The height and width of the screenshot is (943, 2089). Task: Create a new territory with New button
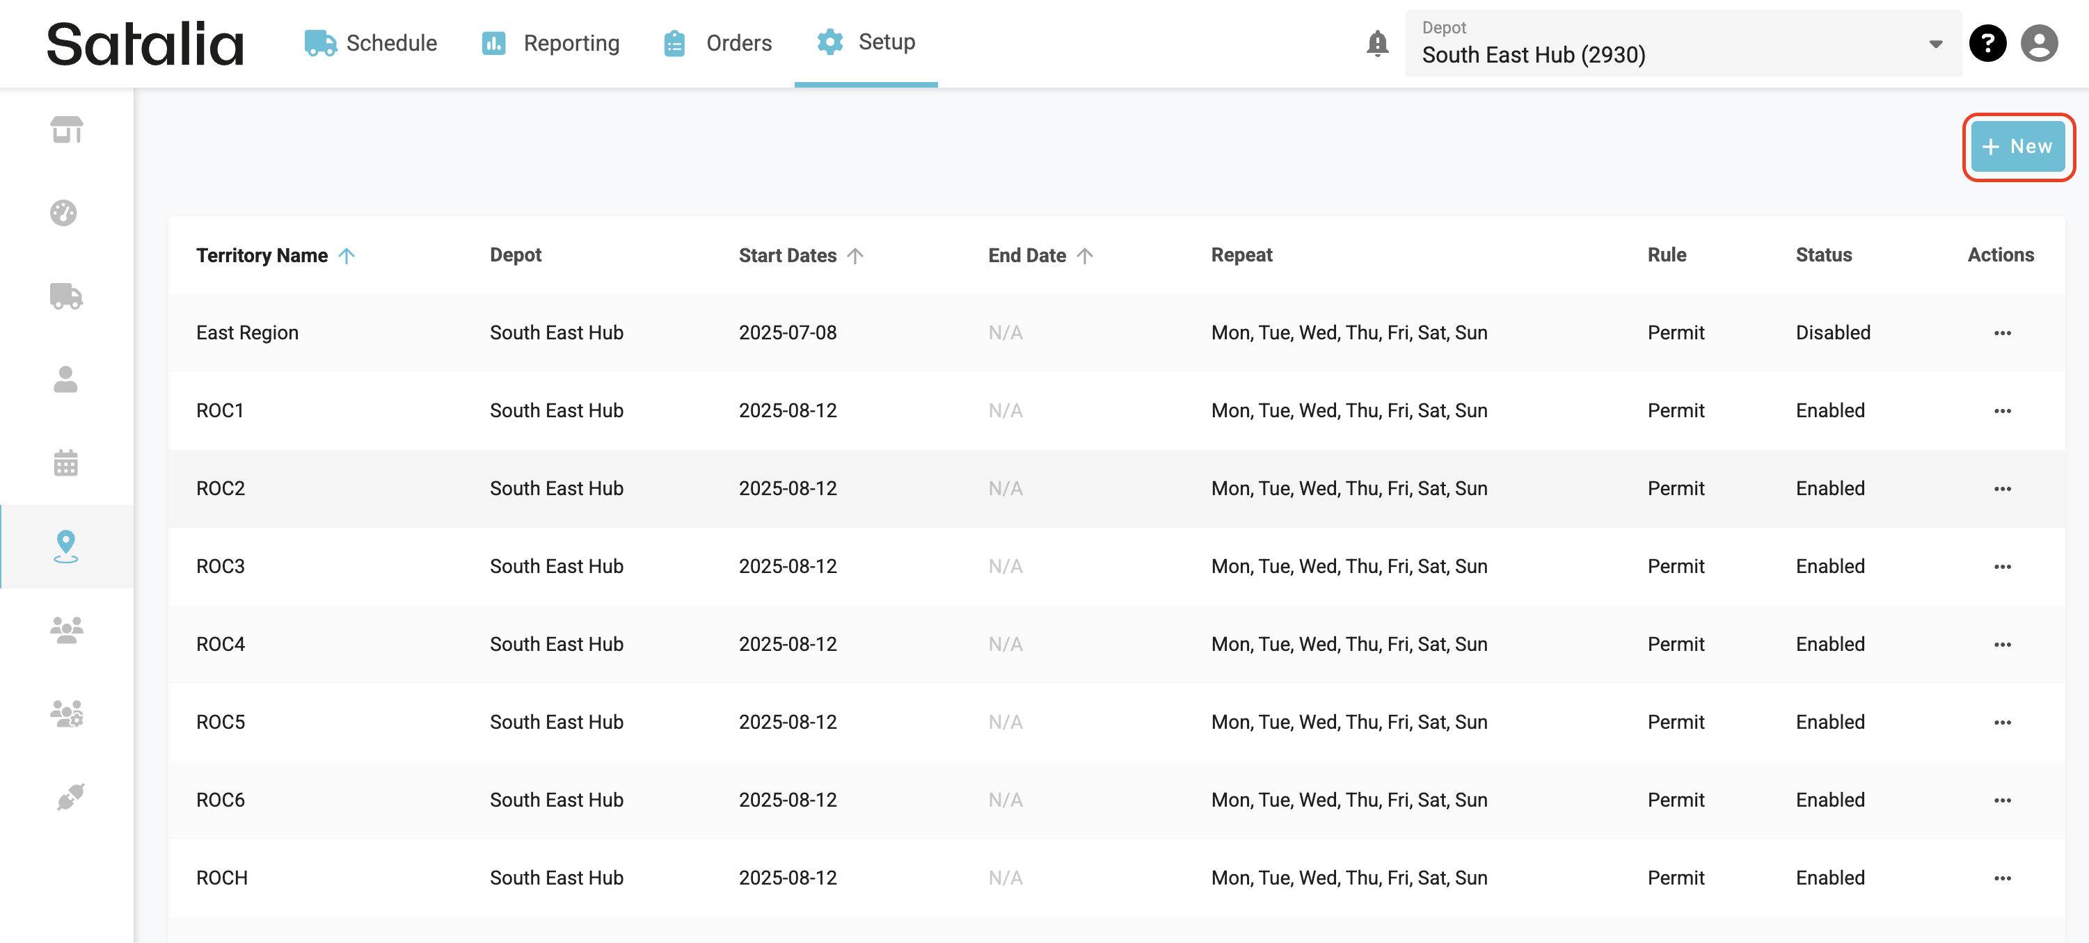[2017, 147]
